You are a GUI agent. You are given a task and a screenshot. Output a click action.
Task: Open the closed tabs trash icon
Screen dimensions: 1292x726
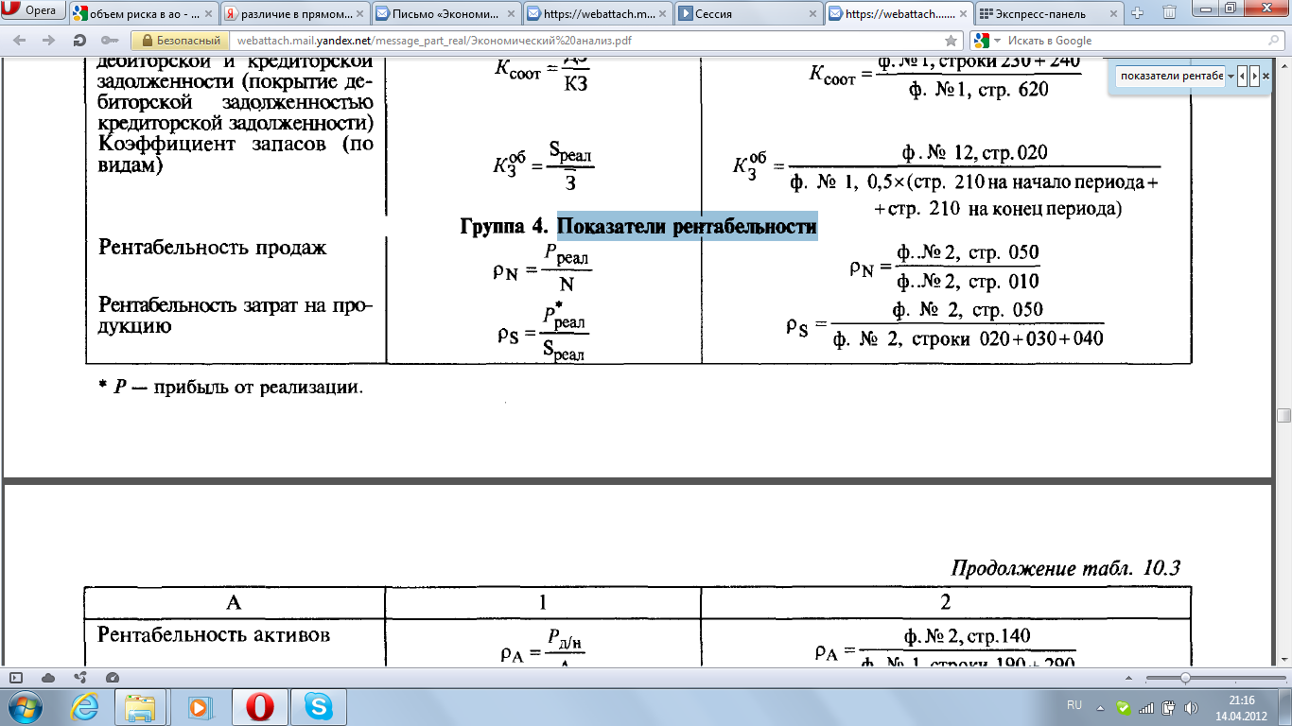point(1169,13)
